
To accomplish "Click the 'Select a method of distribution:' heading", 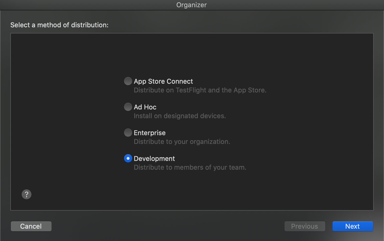I will point(59,25).
